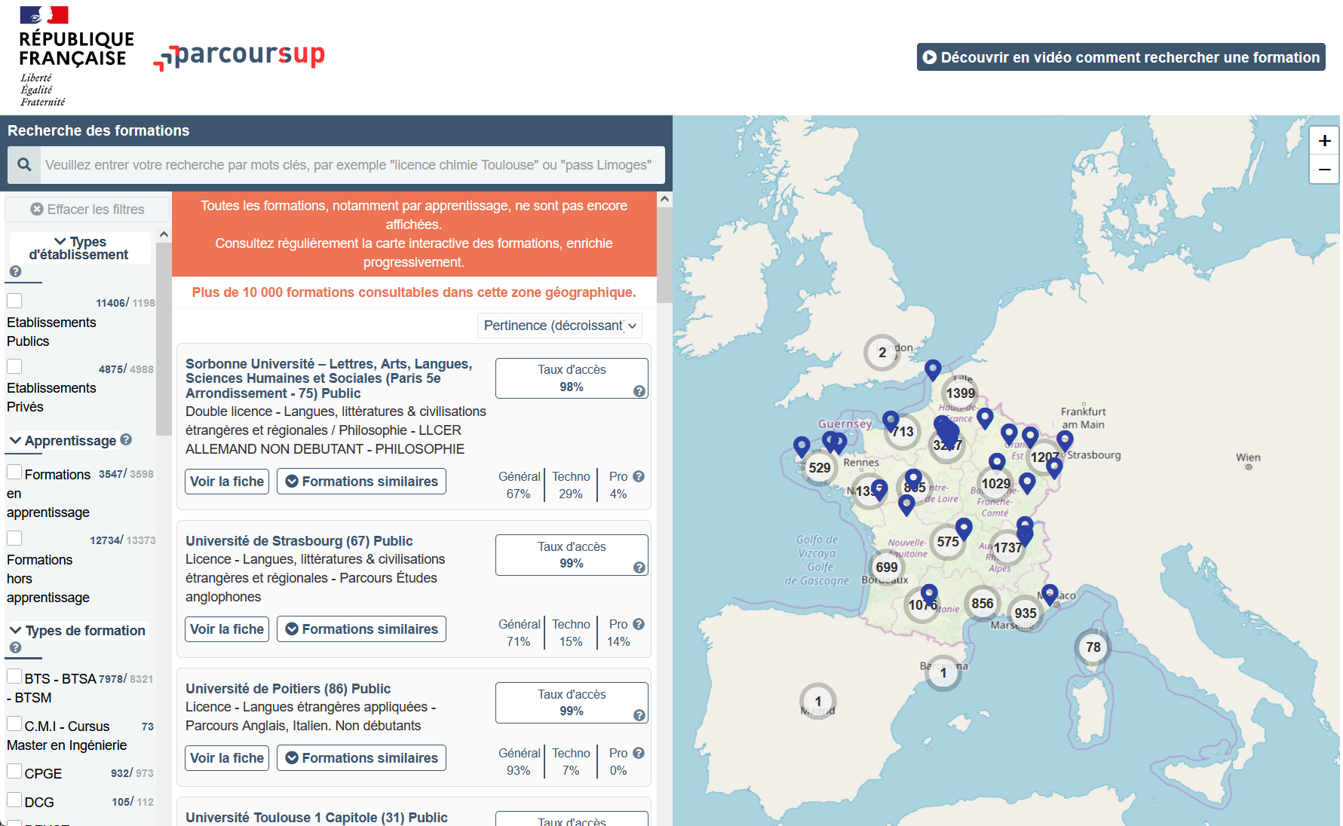Click the filter panel scroll-up arrow
This screenshot has height=826, width=1343.
pyautogui.click(x=164, y=234)
